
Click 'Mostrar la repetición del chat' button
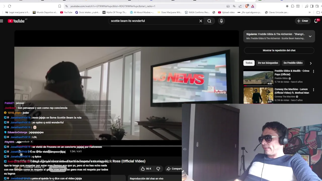(279, 50)
